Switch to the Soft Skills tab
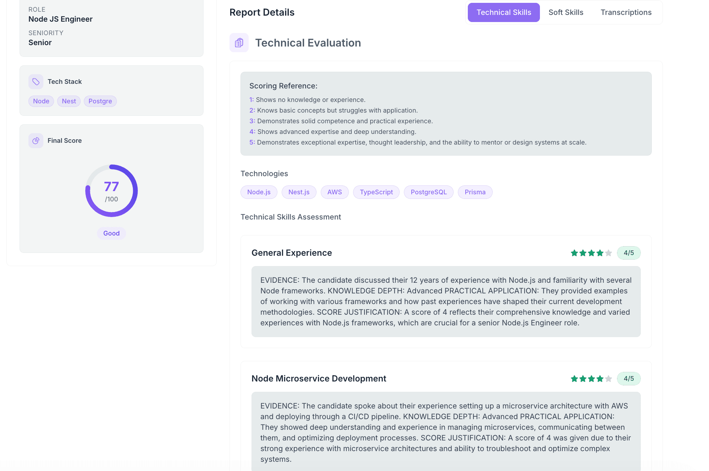Screen dimensions: 709x471 tap(566, 12)
